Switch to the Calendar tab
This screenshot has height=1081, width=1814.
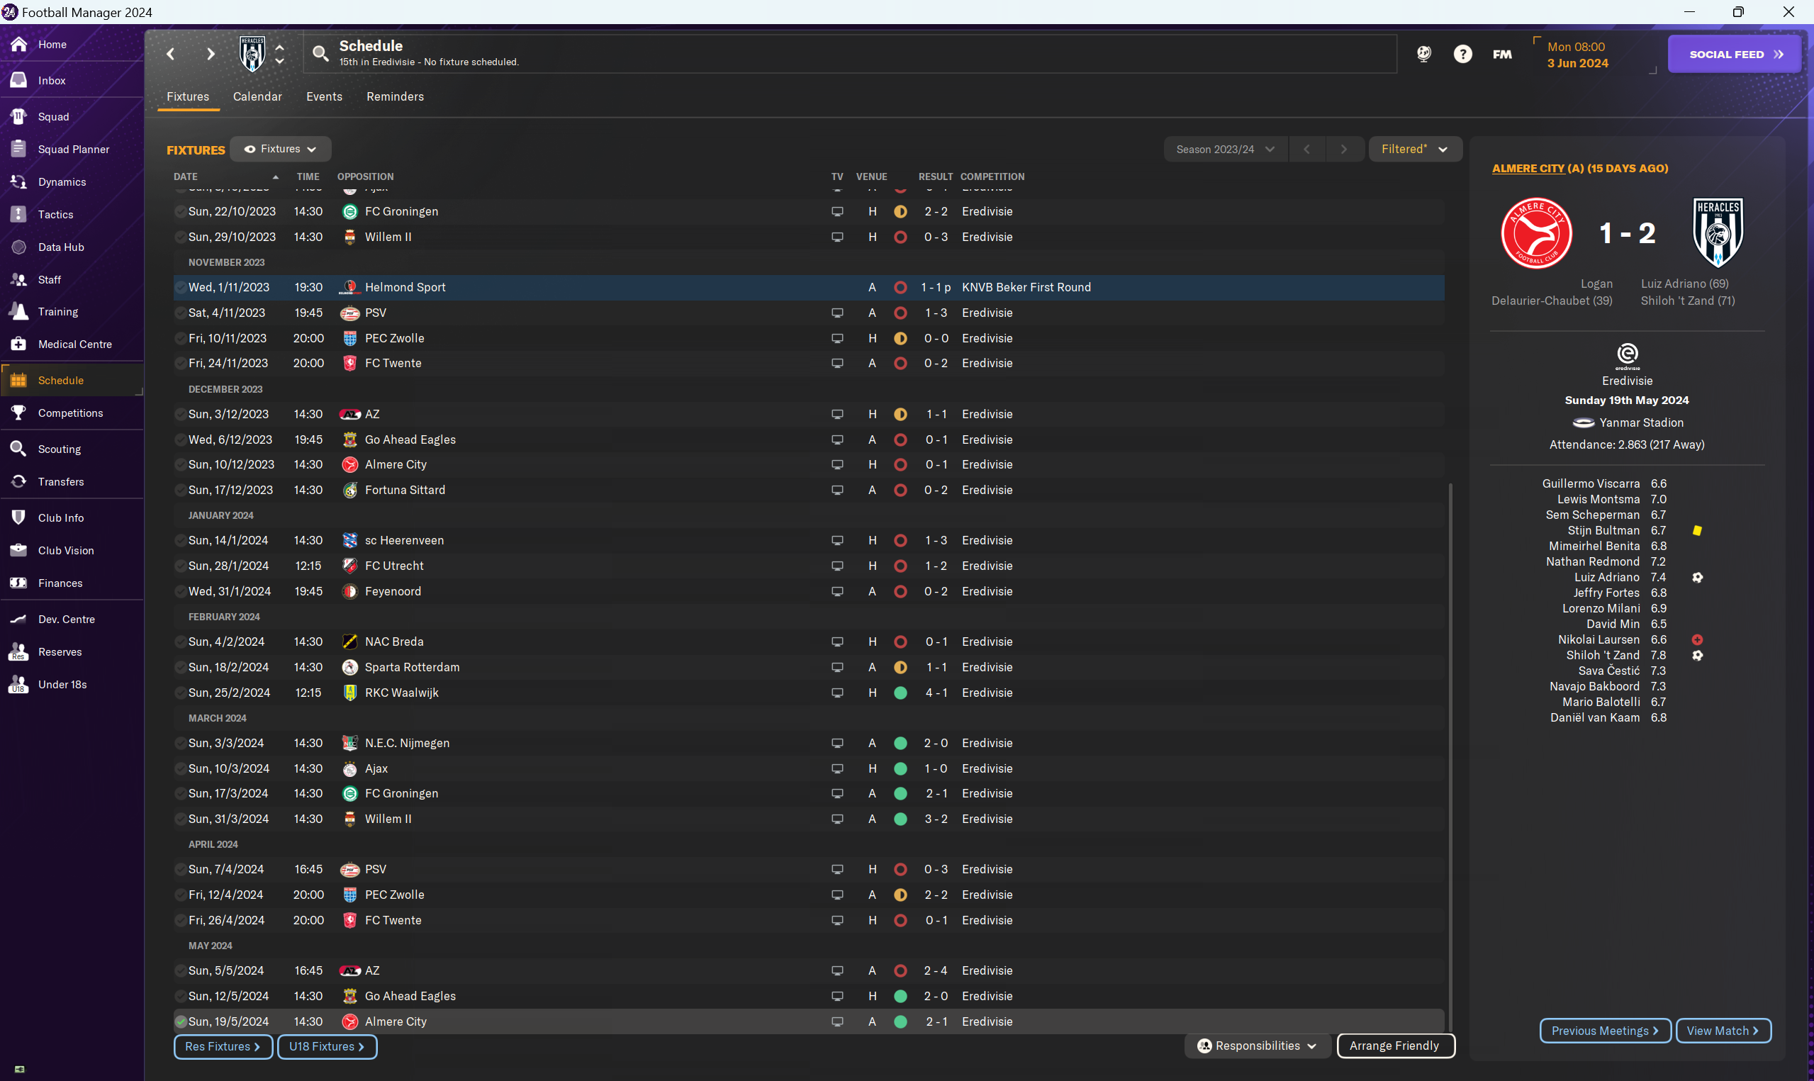click(257, 96)
